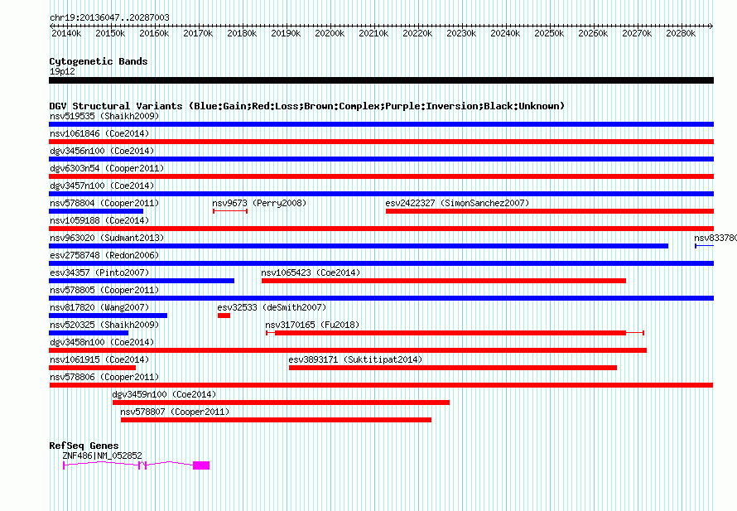Select the blue nsv963020 gain bar
The image size is (737, 511).
[x=359, y=246]
